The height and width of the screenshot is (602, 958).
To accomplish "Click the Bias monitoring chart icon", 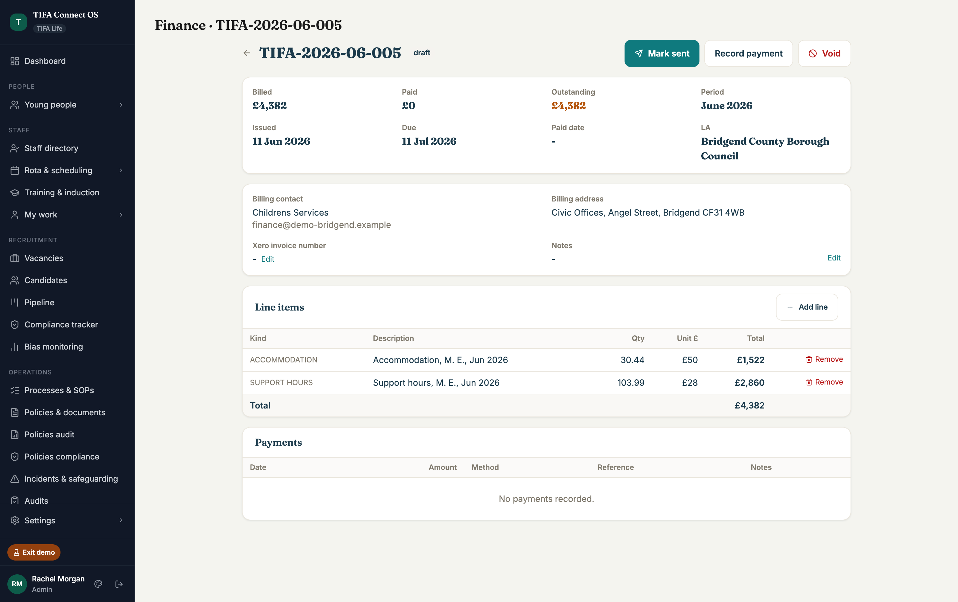I will click(x=15, y=346).
